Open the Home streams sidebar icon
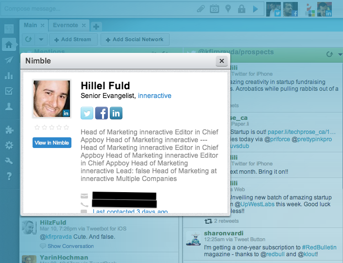Image resolution: width=343 pixels, height=263 pixels. (x=9, y=45)
